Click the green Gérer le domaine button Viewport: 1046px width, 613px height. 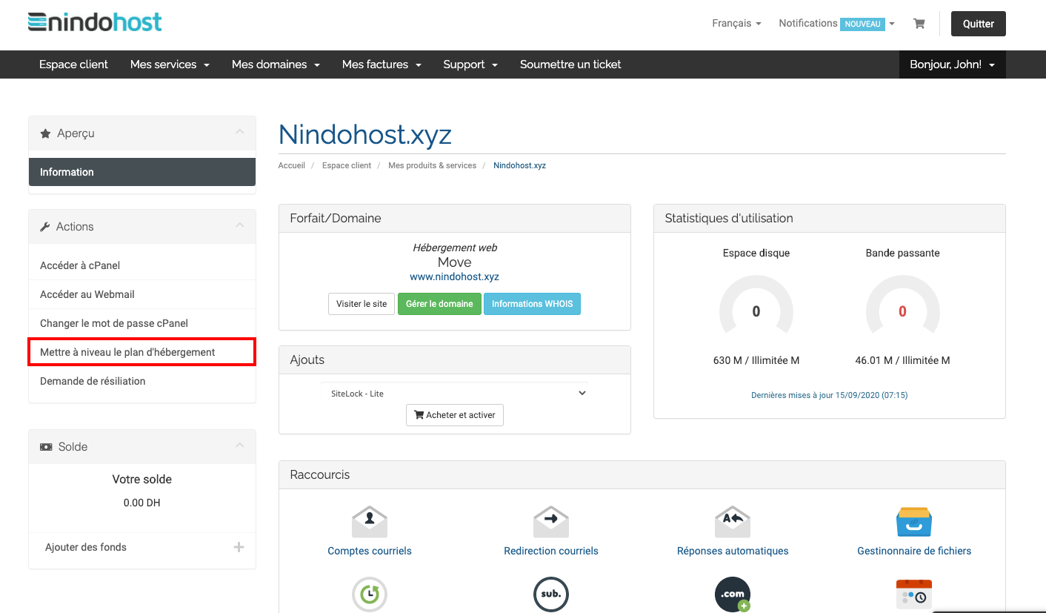click(x=439, y=304)
